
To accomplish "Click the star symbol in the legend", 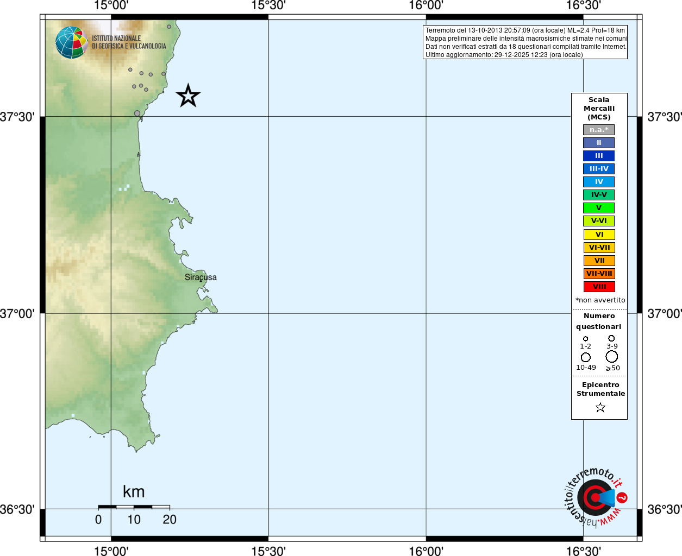I will [x=600, y=407].
